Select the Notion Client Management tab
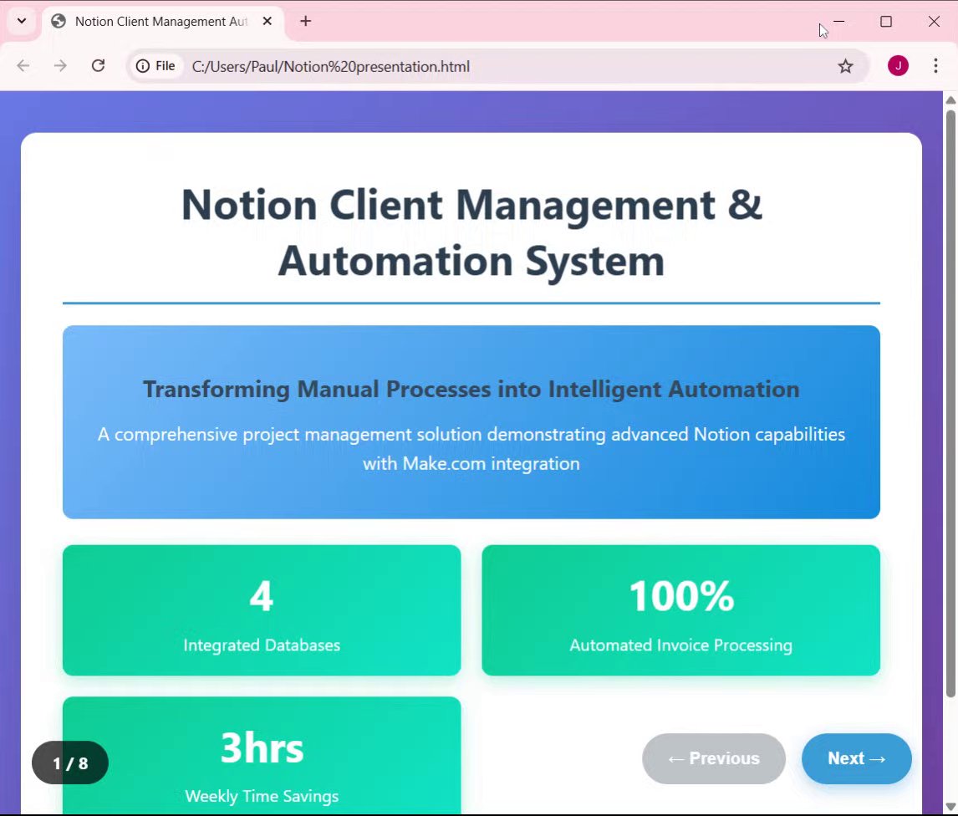The height and width of the screenshot is (816, 958). pos(163,22)
